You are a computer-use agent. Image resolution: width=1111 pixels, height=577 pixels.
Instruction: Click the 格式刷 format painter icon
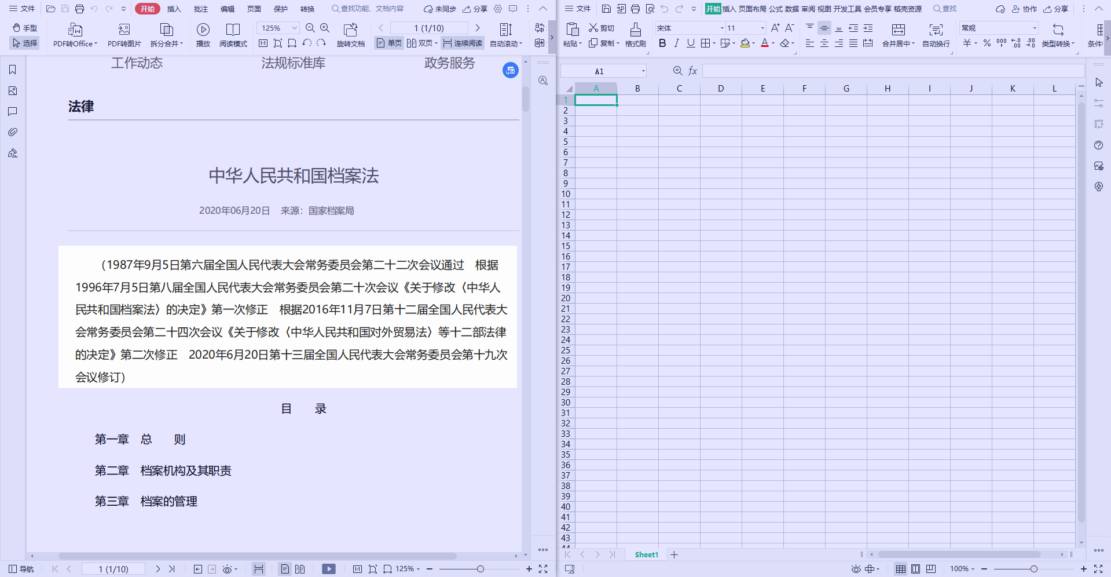[635, 30]
